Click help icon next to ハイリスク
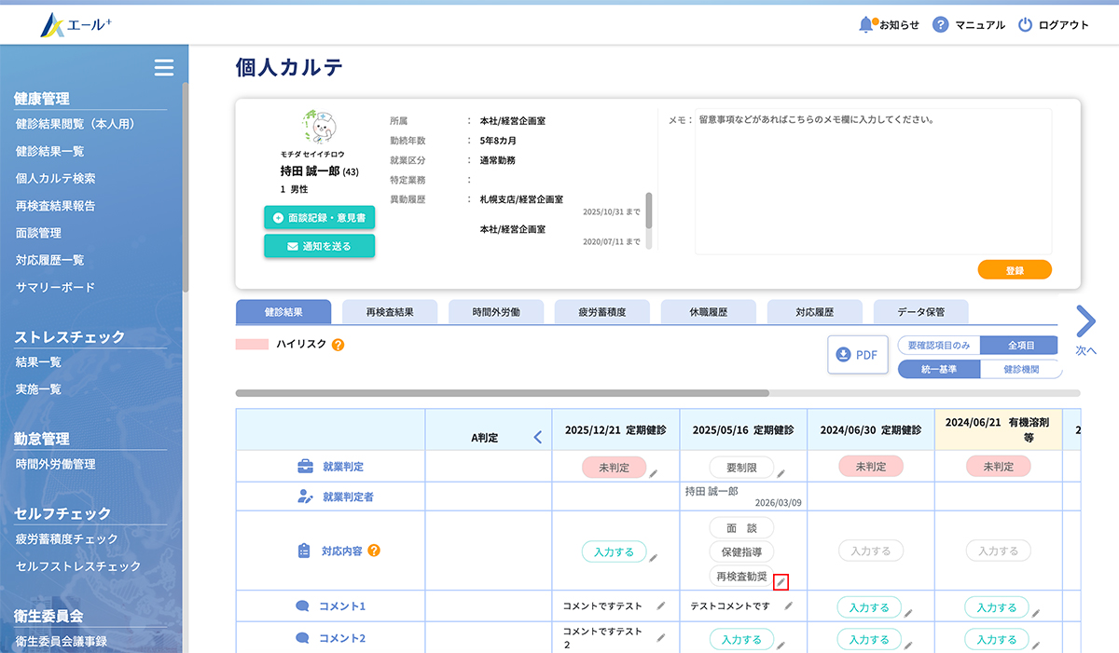 (x=338, y=345)
